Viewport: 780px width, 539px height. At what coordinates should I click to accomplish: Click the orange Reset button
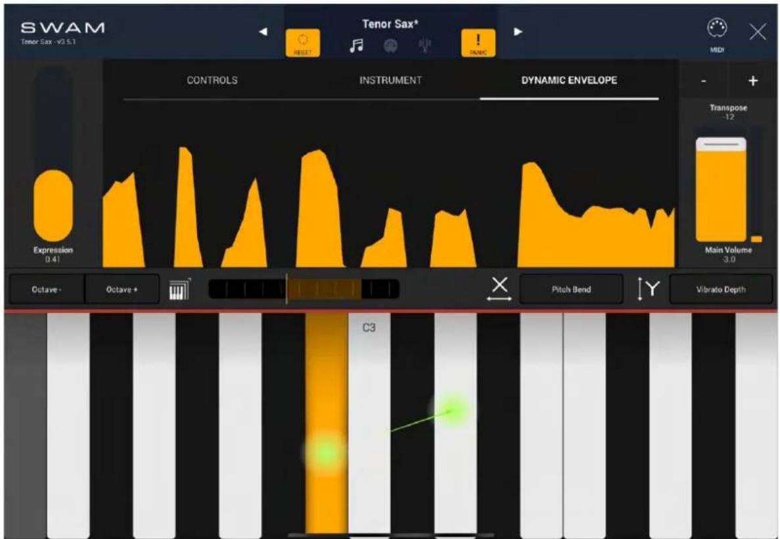pyautogui.click(x=302, y=43)
